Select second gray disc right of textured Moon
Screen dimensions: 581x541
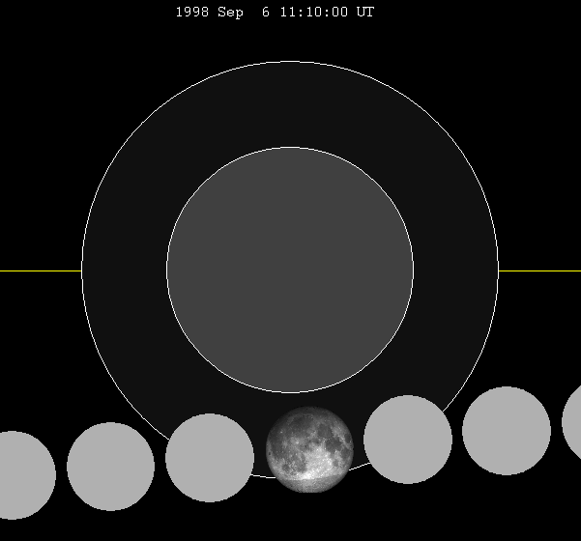pos(507,431)
